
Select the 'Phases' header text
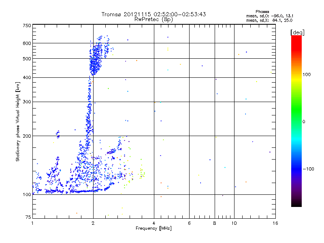tap(262, 12)
